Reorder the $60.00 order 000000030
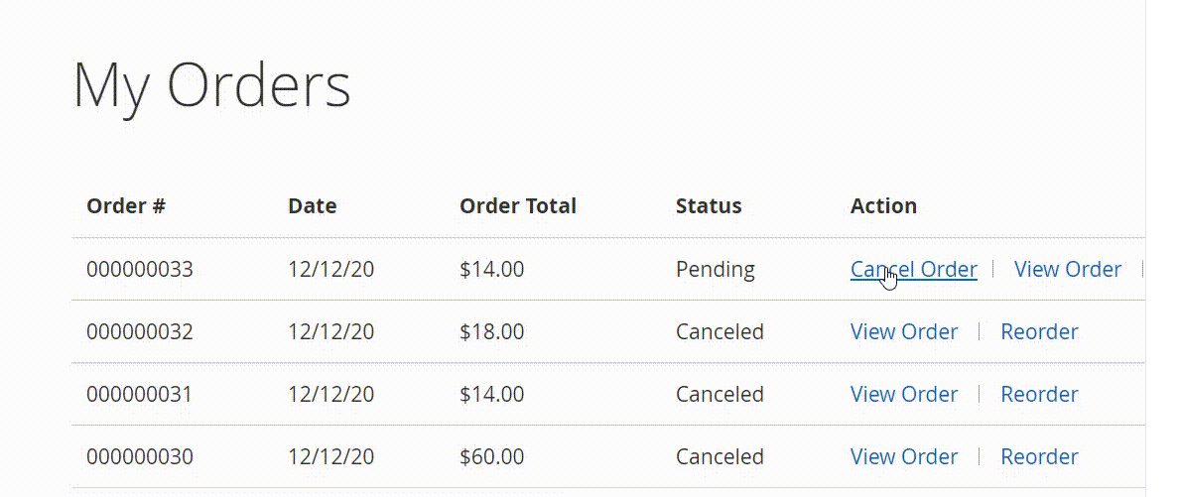Image resolution: width=1180 pixels, height=497 pixels. click(1039, 456)
